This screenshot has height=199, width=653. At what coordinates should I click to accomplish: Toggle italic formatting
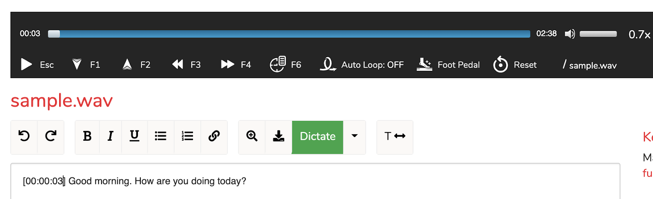(x=110, y=136)
